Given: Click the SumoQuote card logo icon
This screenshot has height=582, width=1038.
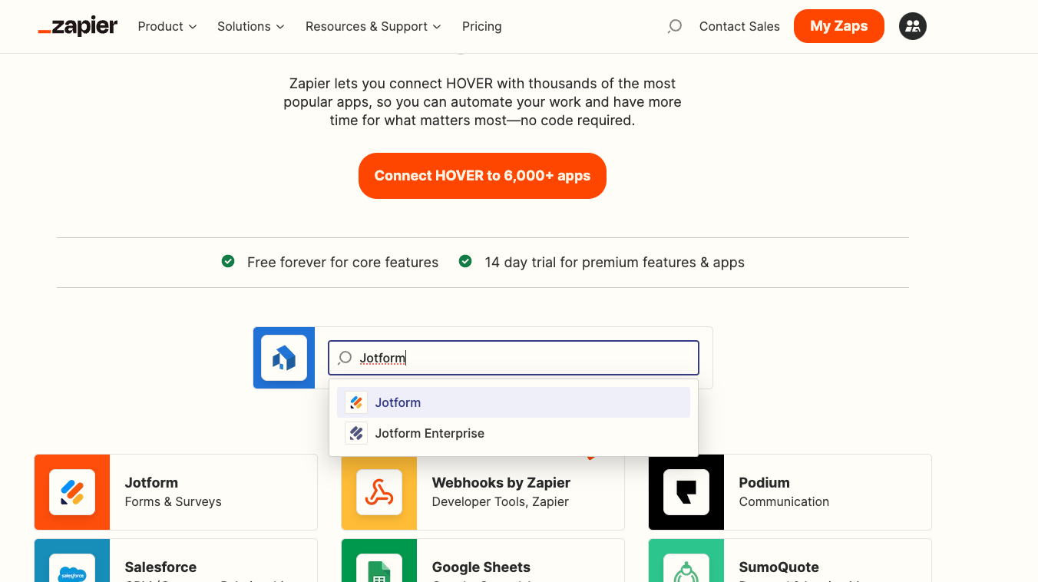Looking at the screenshot, I should tap(686, 568).
